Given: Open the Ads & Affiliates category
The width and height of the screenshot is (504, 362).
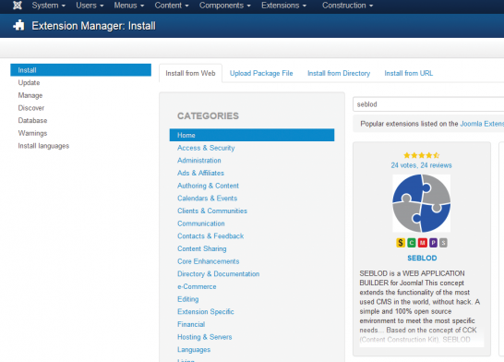Looking at the screenshot, I should coord(200,173).
